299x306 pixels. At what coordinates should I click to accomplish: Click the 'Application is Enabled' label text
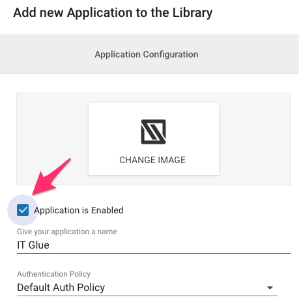pyautogui.click(x=79, y=210)
